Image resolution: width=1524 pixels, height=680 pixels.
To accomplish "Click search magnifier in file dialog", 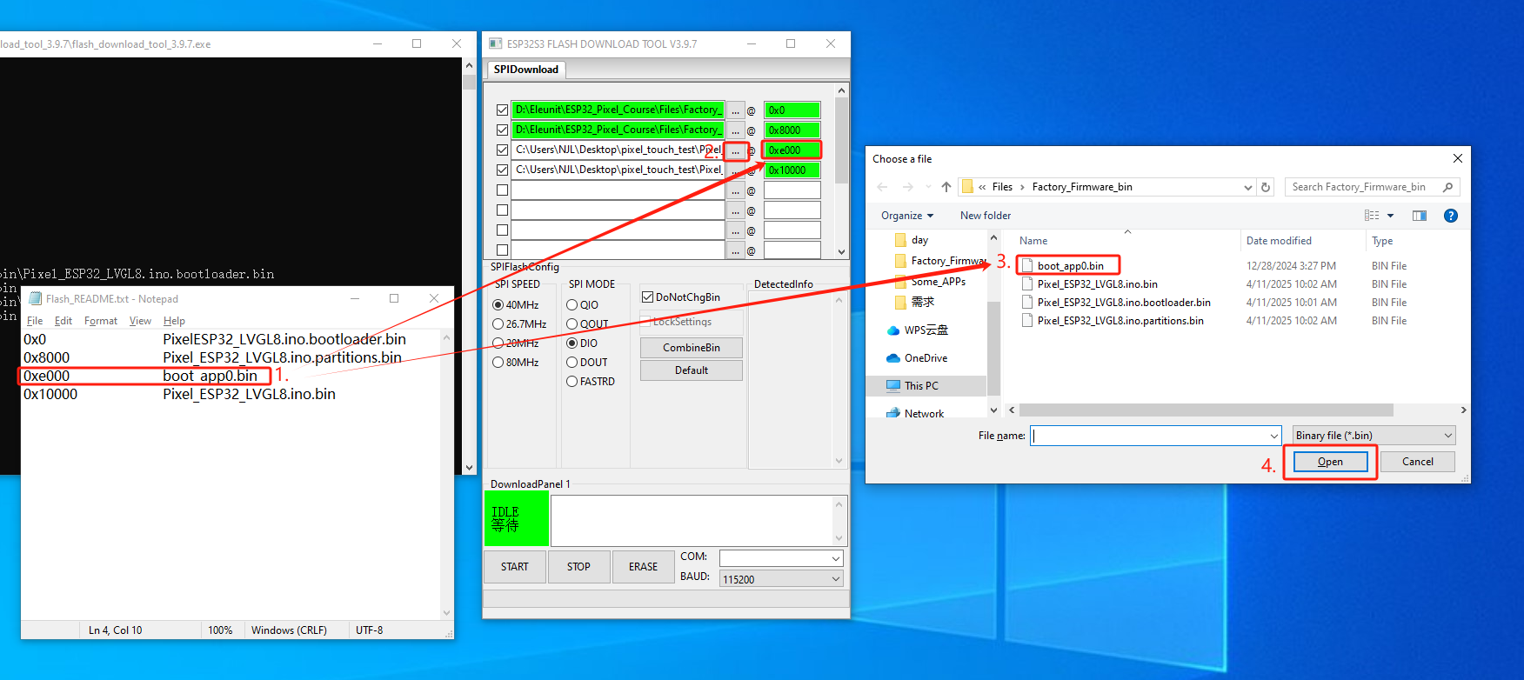I will [1447, 187].
